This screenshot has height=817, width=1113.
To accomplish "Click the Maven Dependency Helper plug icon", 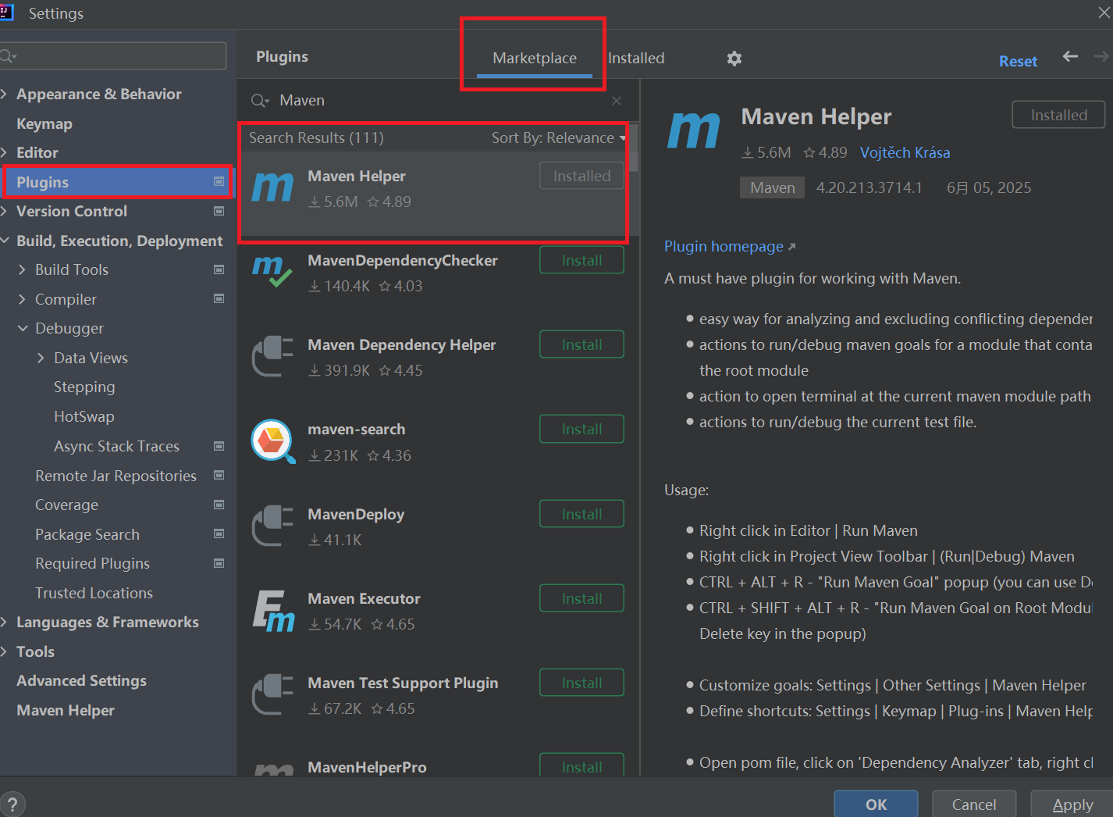I will [x=272, y=356].
